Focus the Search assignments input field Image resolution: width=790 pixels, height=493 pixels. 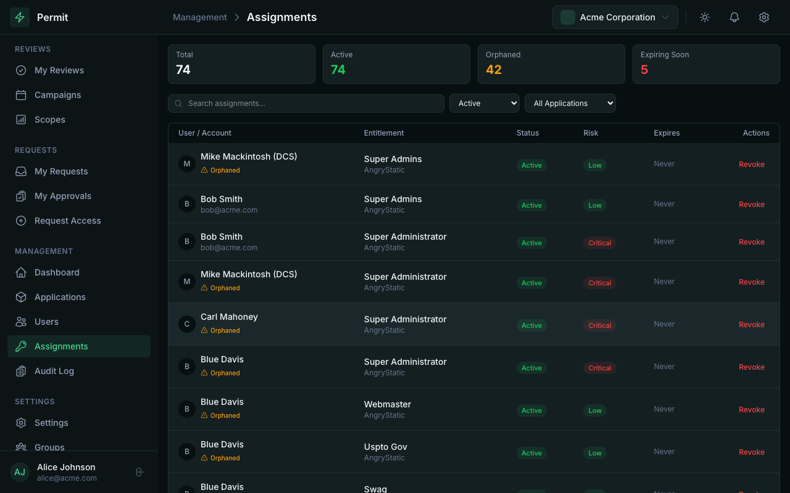[x=312, y=104]
